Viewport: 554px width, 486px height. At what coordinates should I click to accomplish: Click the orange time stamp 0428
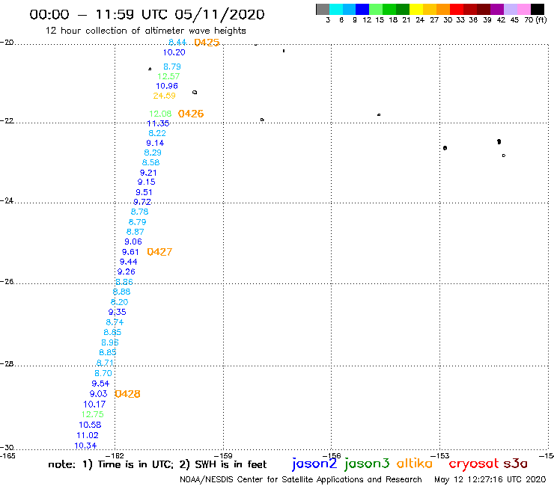[x=127, y=394]
